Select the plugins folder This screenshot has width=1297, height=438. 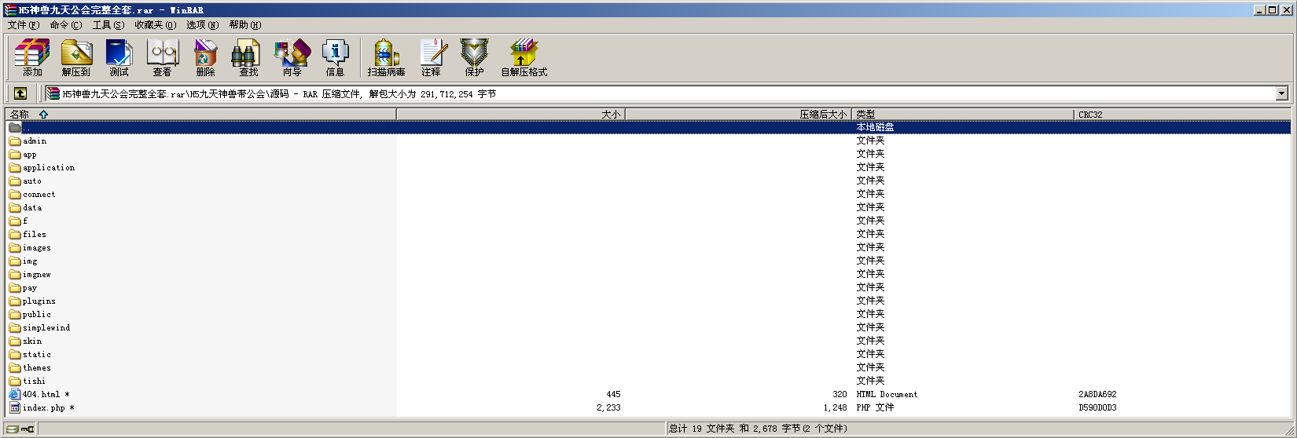click(39, 301)
